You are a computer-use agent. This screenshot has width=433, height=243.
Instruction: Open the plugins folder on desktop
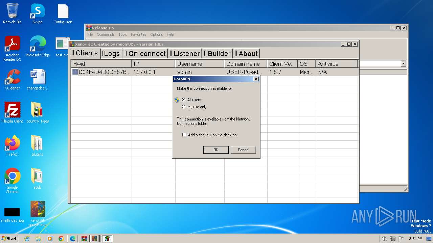[38, 146]
